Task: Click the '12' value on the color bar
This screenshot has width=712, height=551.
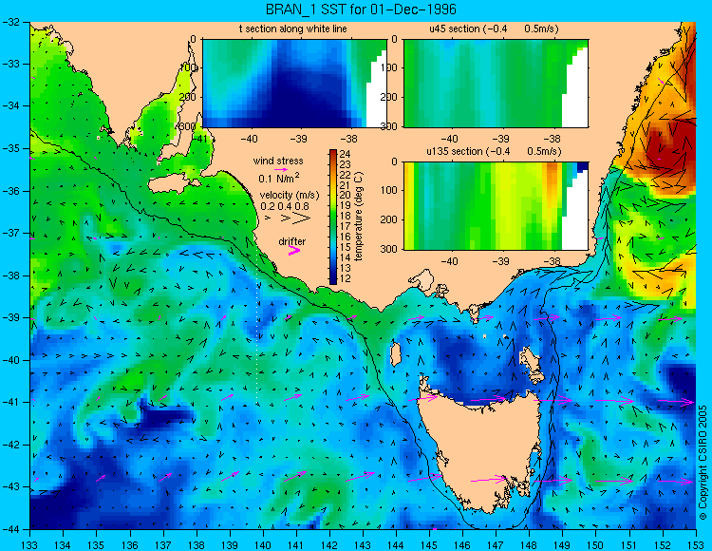Action: [x=345, y=278]
